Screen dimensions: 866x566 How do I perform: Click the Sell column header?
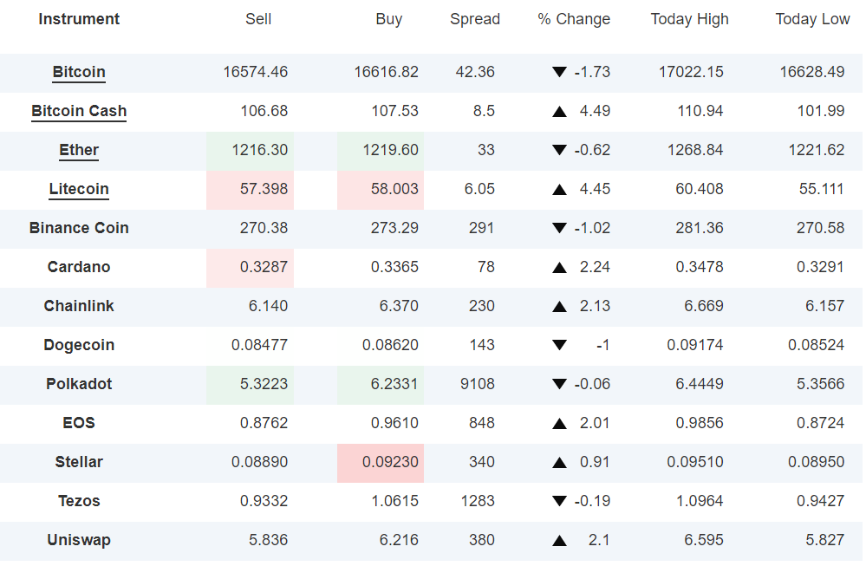(258, 19)
